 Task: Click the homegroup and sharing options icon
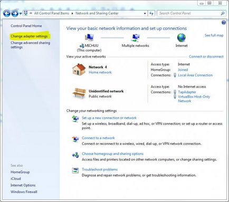point(75,155)
